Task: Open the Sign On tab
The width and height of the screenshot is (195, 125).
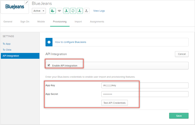Action: click(x=25, y=22)
